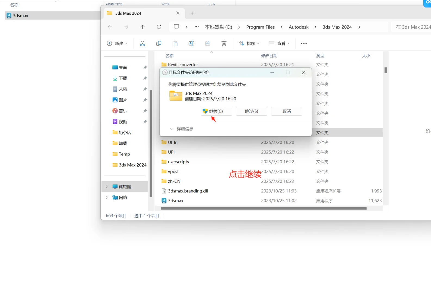This screenshot has width=431, height=293.
Task: Click the horizontal scrollbar in file list
Action: 264,208
